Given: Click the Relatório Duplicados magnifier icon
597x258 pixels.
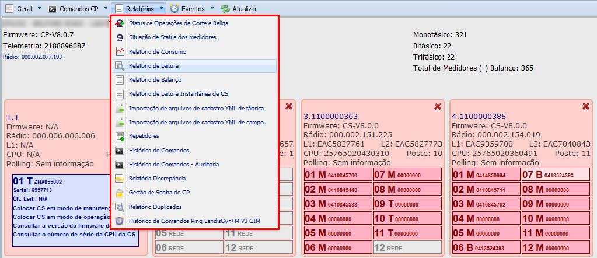Looking at the screenshot, I should [120, 207].
